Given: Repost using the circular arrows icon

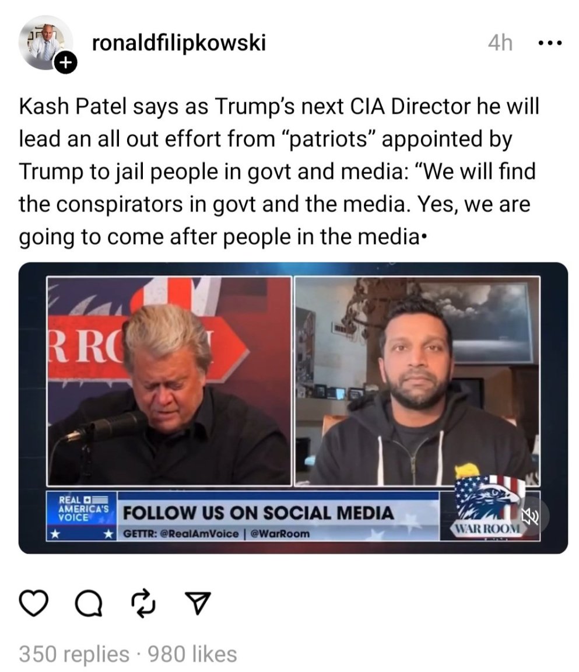Looking at the screenshot, I should [x=143, y=603].
